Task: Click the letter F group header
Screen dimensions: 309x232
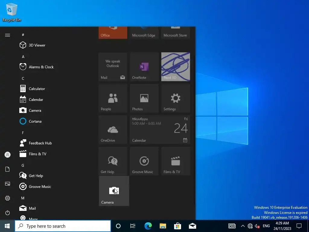Action: 23,133
